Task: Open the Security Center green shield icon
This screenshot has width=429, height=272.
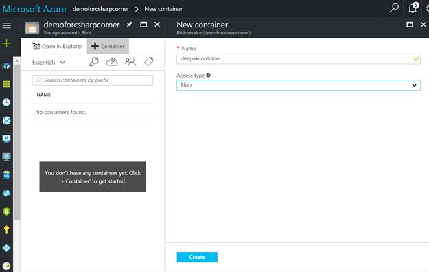Action: pyautogui.click(x=6, y=212)
